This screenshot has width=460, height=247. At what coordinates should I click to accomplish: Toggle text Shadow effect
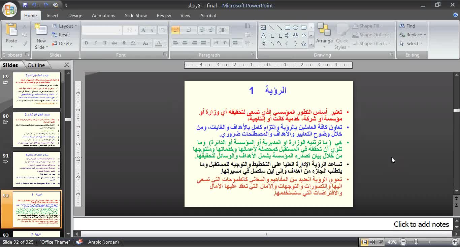tap(124, 43)
